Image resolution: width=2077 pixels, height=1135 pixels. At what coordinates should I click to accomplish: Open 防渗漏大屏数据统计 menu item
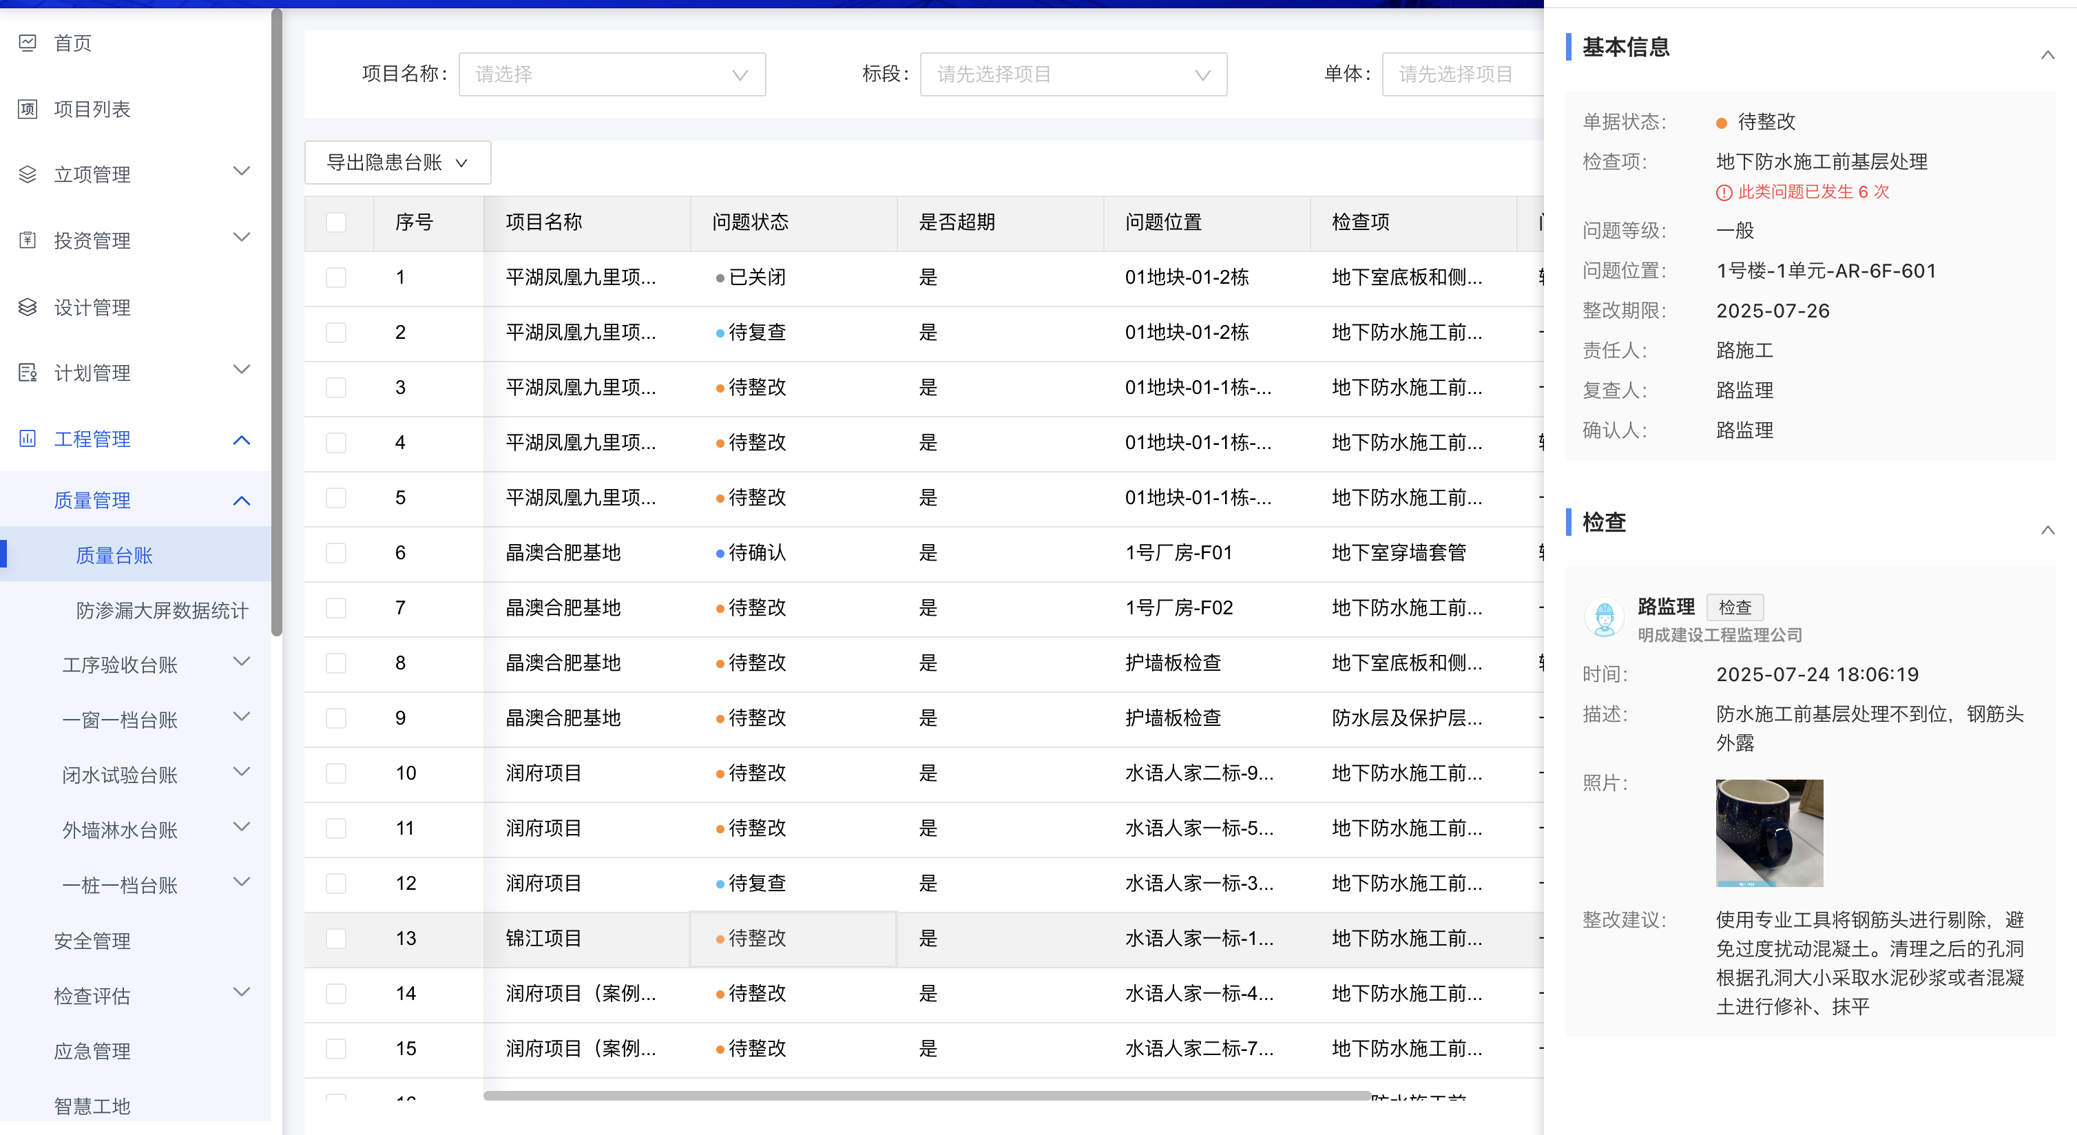pyautogui.click(x=161, y=610)
